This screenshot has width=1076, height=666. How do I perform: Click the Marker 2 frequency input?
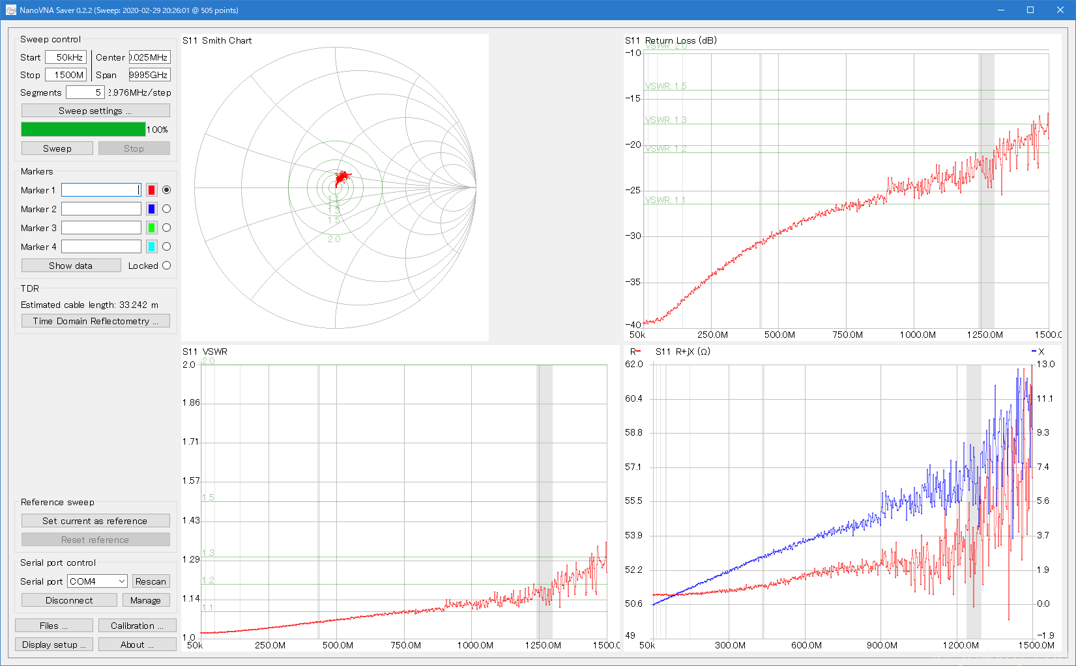[101, 209]
